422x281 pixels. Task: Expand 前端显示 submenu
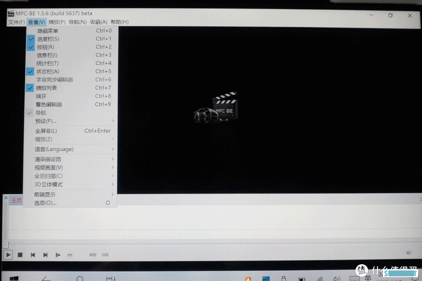coord(70,194)
